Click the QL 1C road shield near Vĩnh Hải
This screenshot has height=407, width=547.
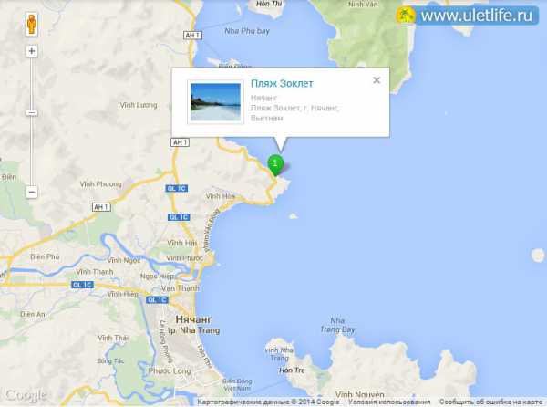179,217
